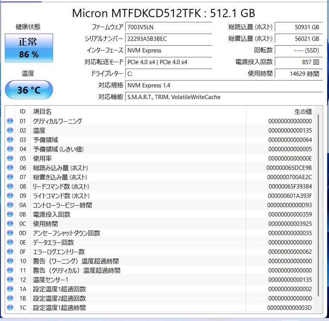Click the blue indicator beside 設定温度1超過時間
Image resolution: width=329 pixels, height=321 pixels.
[10, 308]
